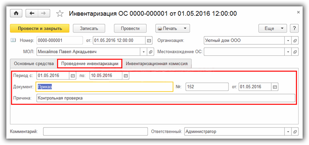Click the Комментарий: label
This screenshot has height=145, width=309.
pos(24,132)
